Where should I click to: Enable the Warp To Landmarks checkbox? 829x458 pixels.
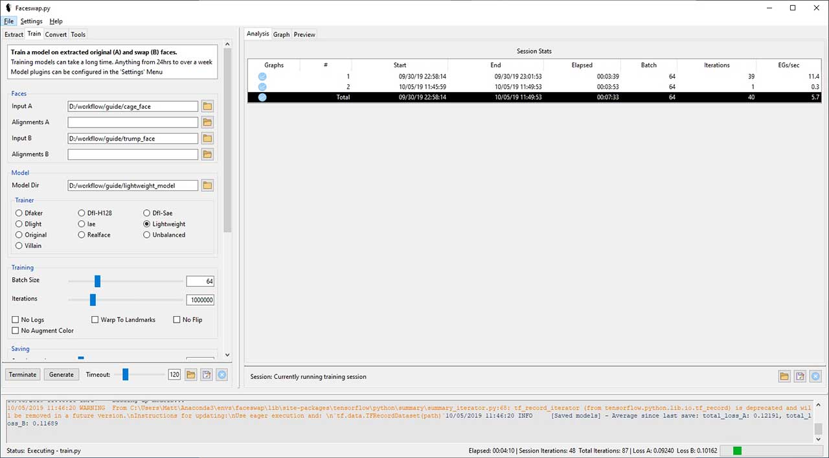[95, 320]
